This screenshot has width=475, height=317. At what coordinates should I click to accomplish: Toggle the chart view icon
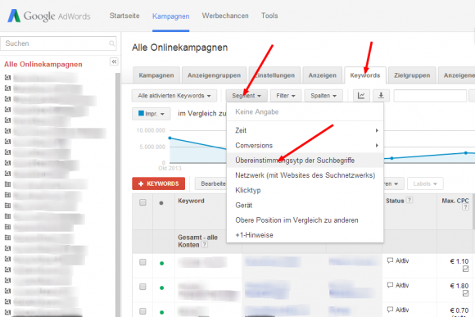(361, 96)
